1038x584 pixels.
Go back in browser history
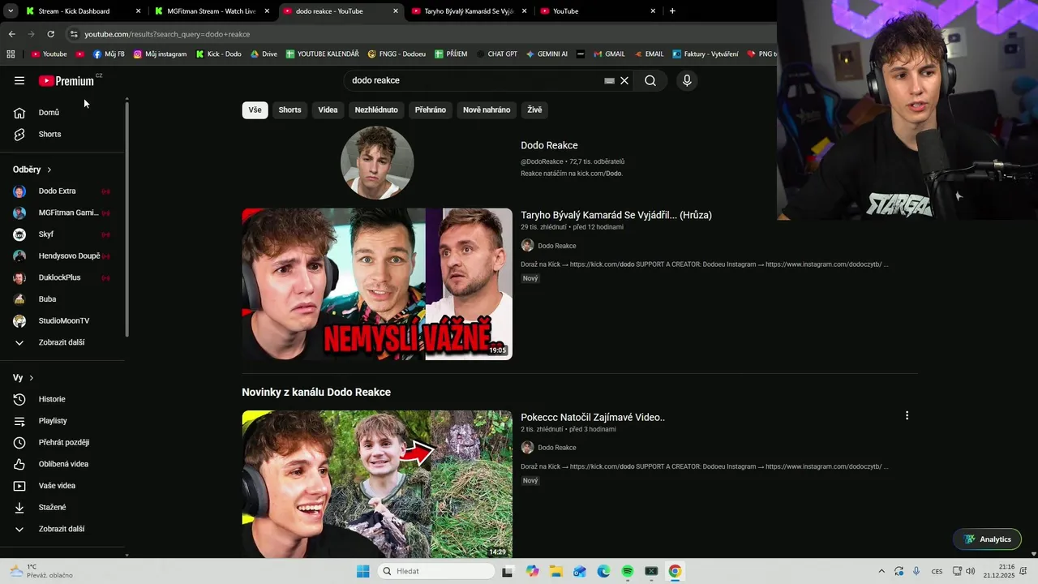[12, 34]
